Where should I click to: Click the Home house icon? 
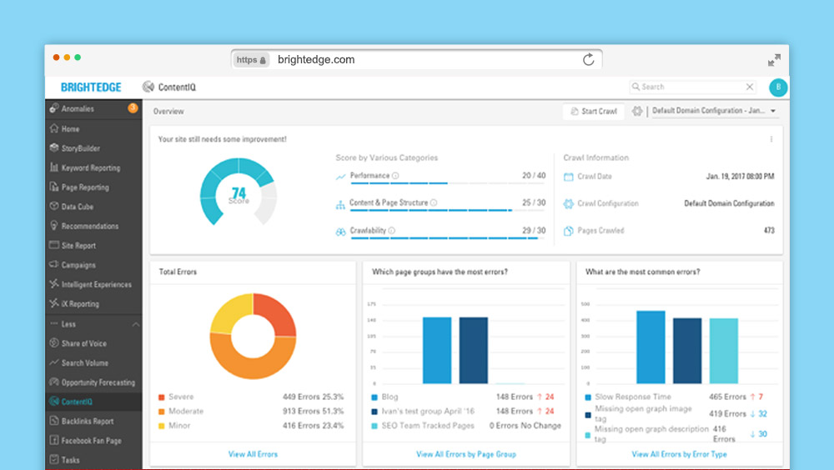coord(53,128)
